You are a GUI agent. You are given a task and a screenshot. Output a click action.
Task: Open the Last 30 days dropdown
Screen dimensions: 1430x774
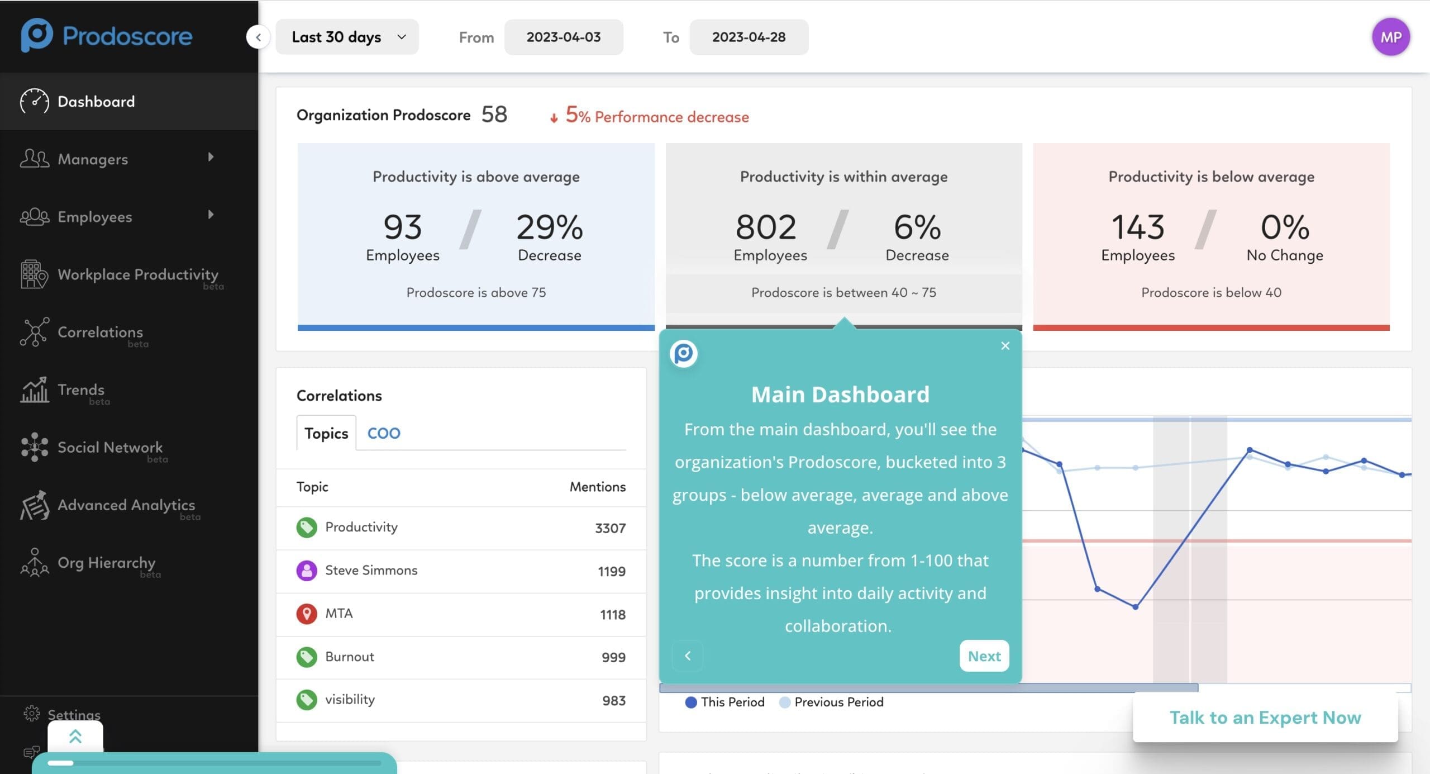(x=347, y=37)
